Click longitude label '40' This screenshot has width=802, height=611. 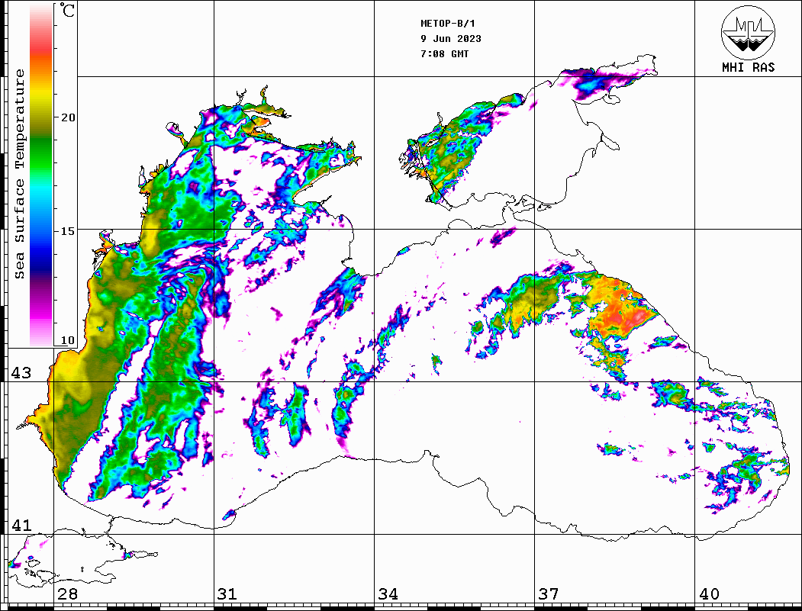click(709, 594)
